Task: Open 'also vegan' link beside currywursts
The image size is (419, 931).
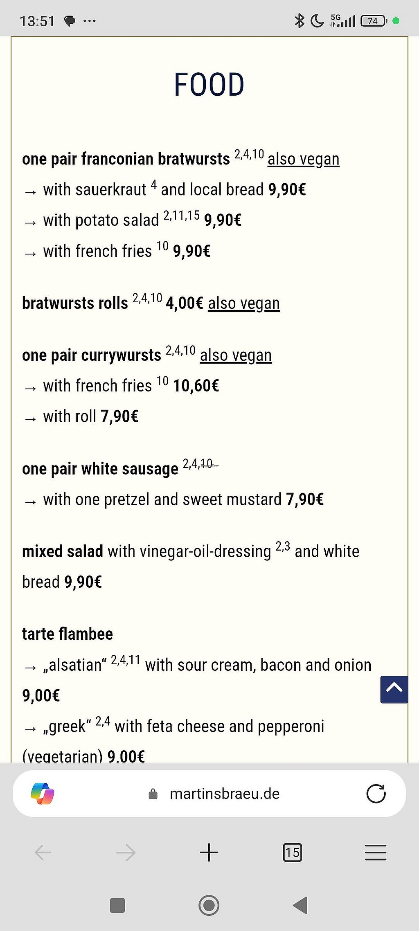Action: [x=236, y=355]
